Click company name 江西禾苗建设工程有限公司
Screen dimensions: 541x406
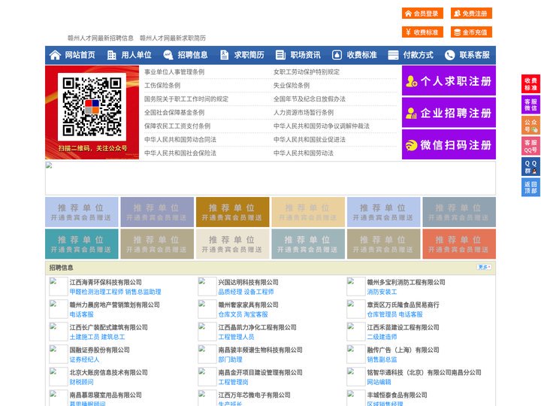[x=403, y=327]
